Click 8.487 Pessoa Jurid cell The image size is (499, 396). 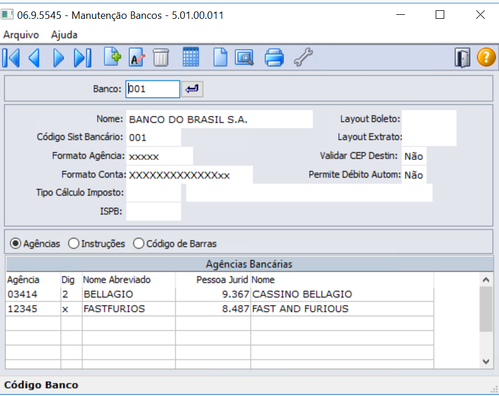pos(213,309)
